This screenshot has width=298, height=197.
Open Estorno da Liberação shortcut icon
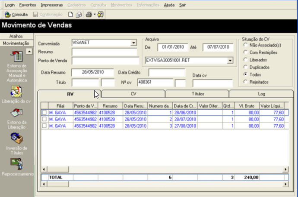pyautogui.click(x=17, y=113)
